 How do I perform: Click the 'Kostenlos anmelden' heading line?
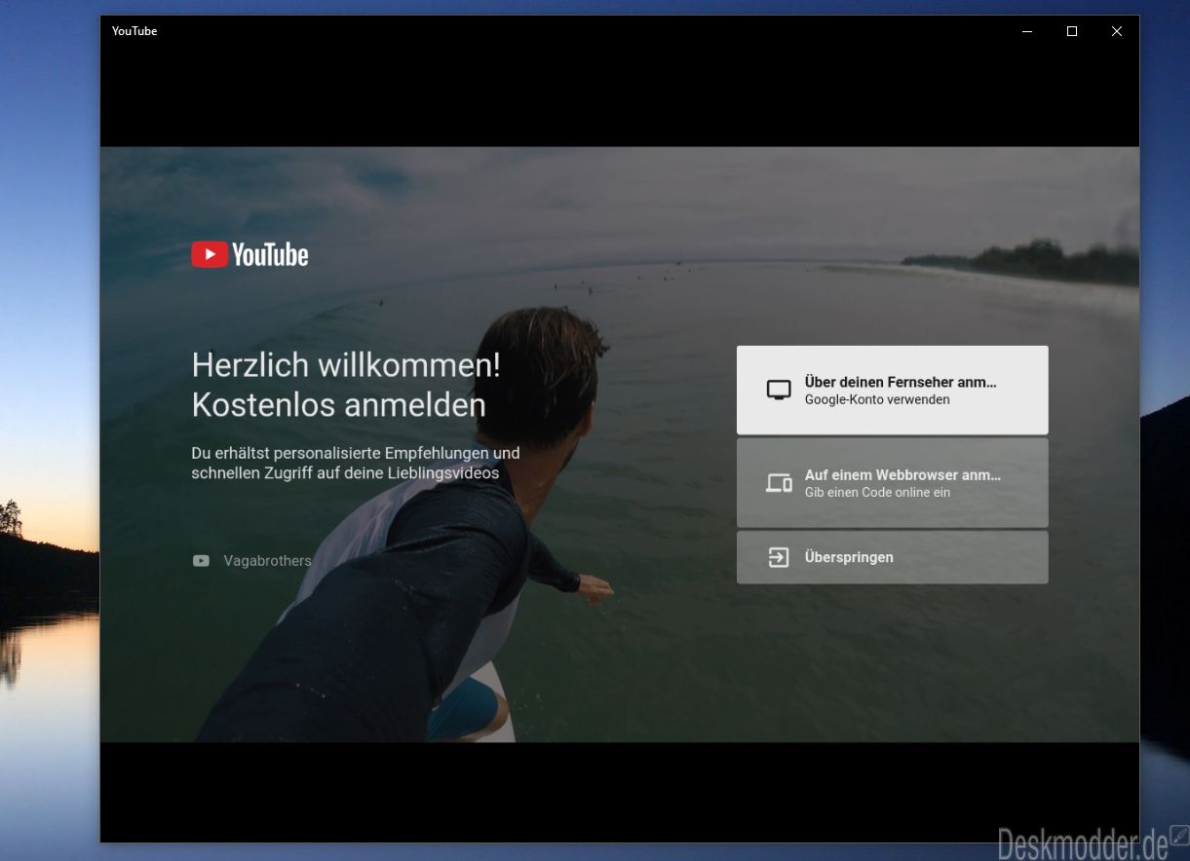(338, 404)
